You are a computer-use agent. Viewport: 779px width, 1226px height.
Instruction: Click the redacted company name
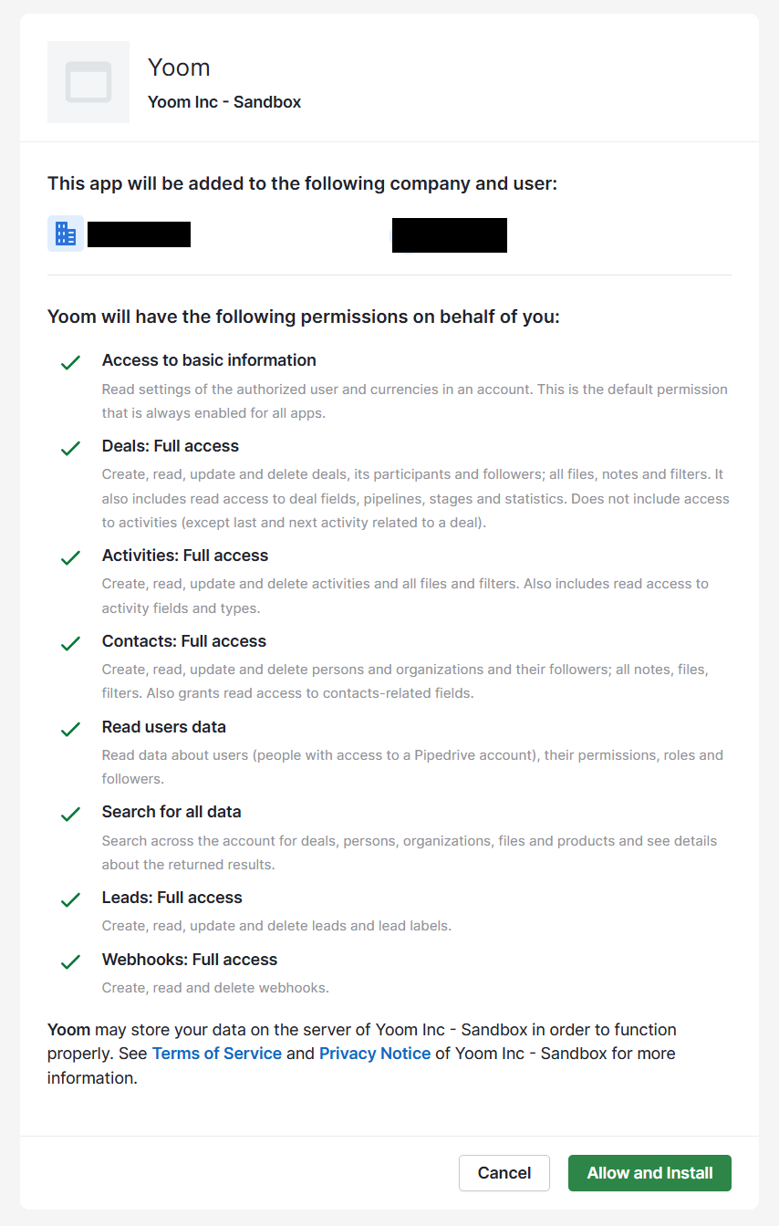[x=139, y=234]
